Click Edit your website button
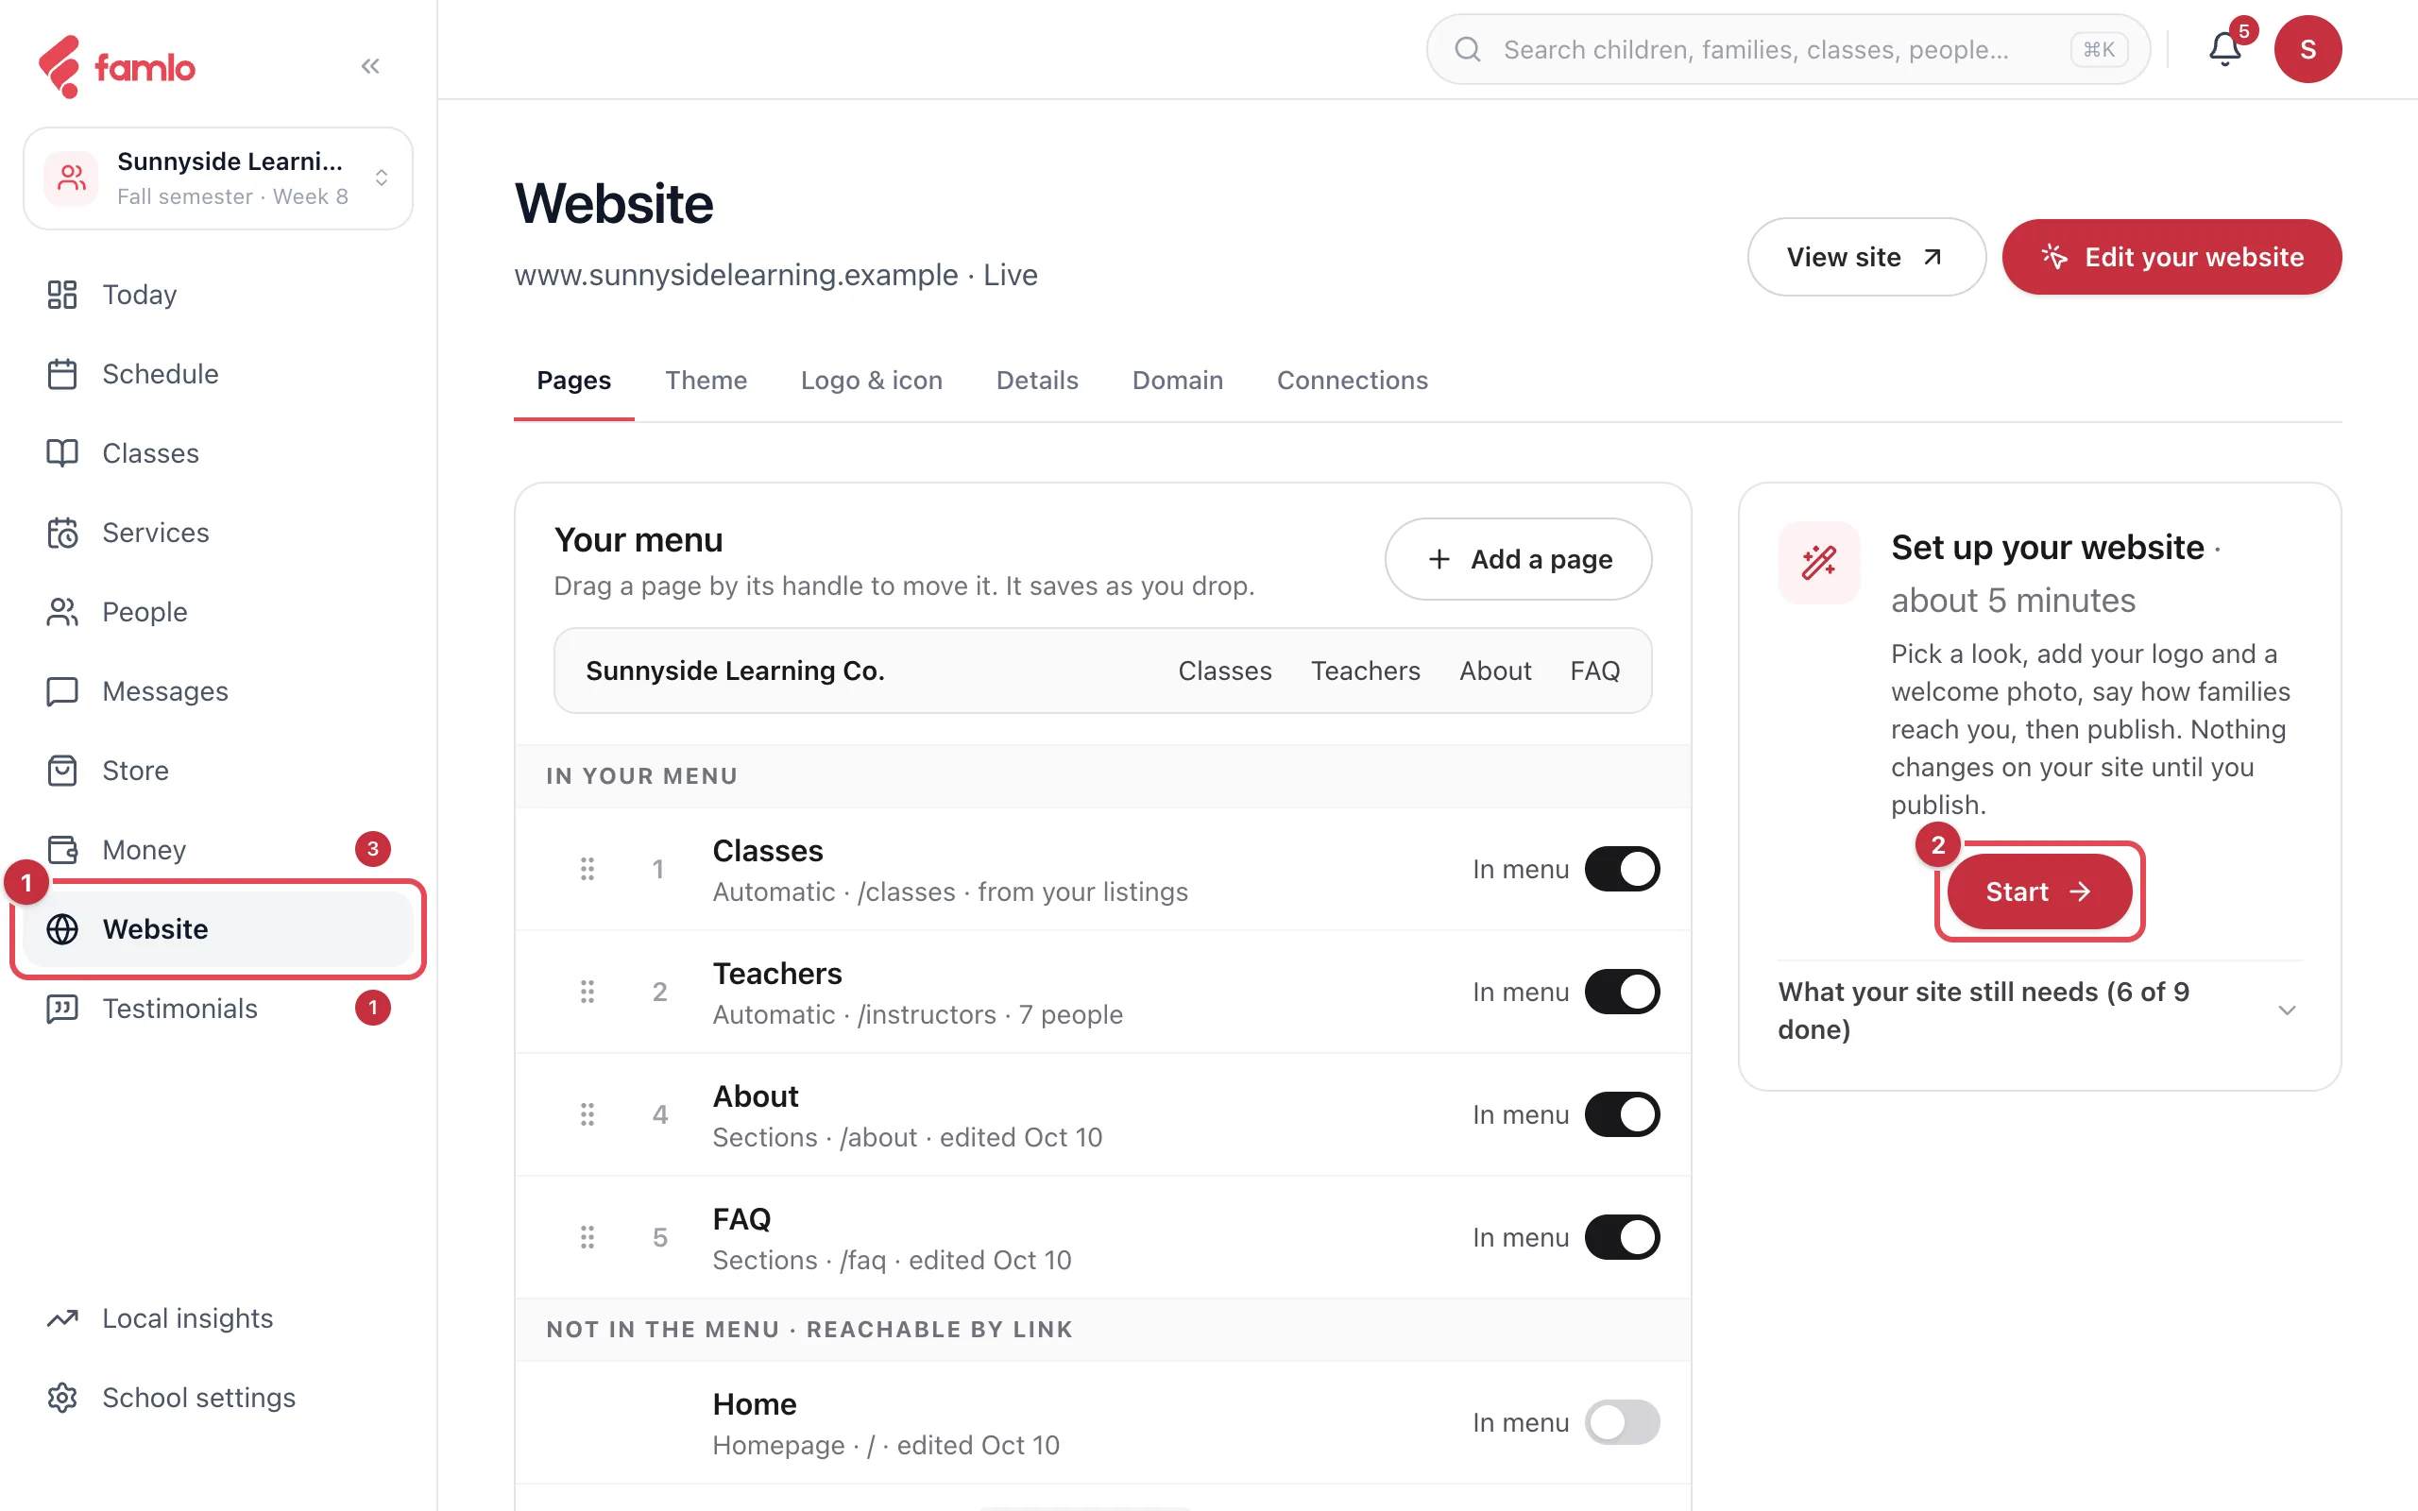Viewport: 2418px width, 1511px height. pos(2171,257)
